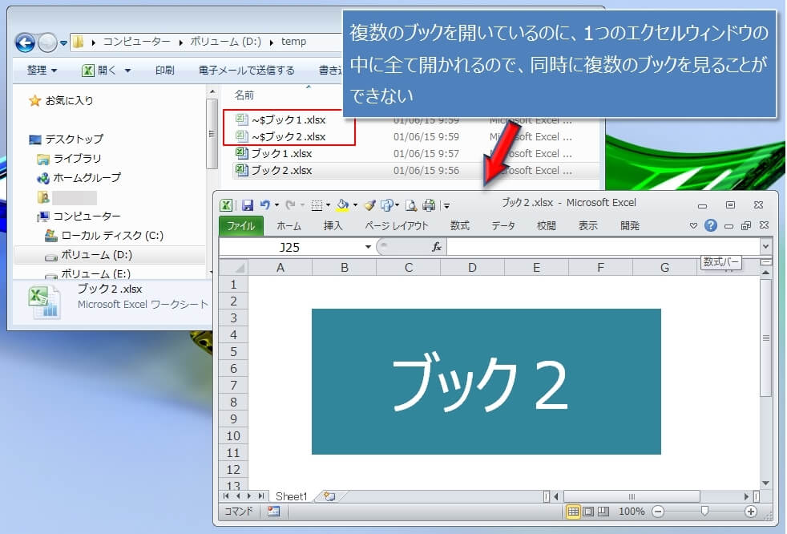The height and width of the screenshot is (534, 787).
Task: Select the Format Painter brush icon
Action: tap(369, 205)
